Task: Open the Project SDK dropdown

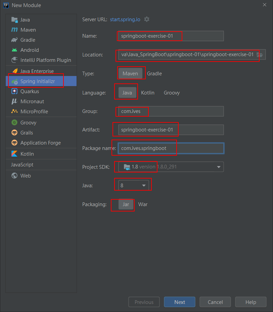Action: coord(171,167)
